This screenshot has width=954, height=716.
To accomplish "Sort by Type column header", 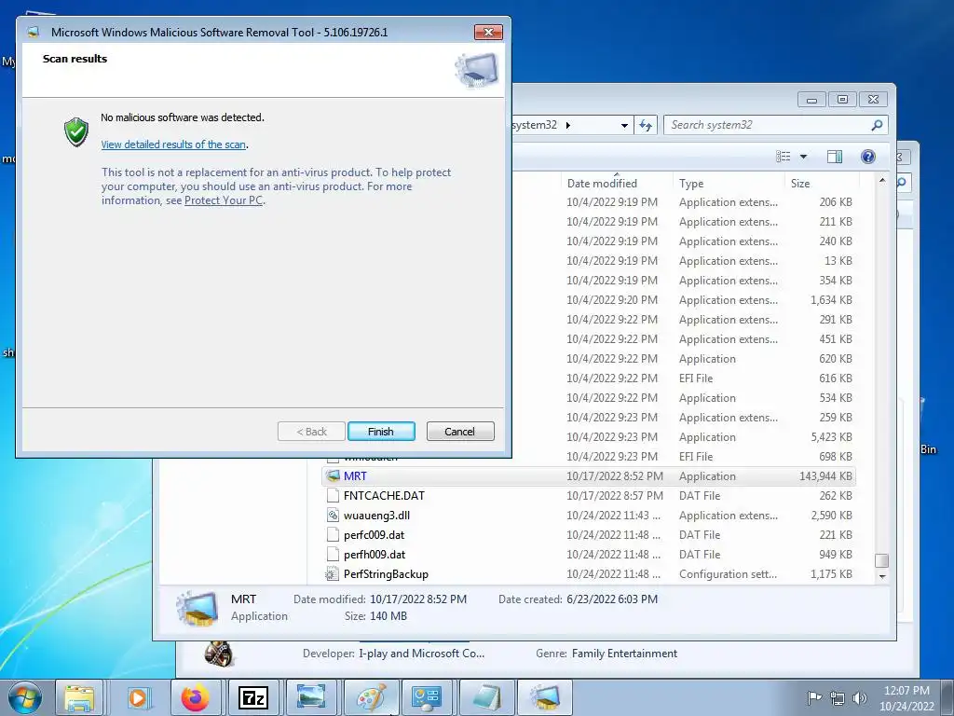I will pyautogui.click(x=729, y=184).
